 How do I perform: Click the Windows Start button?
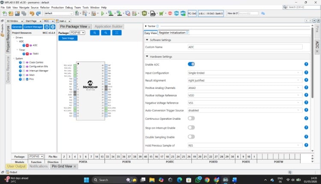click(x=86, y=180)
